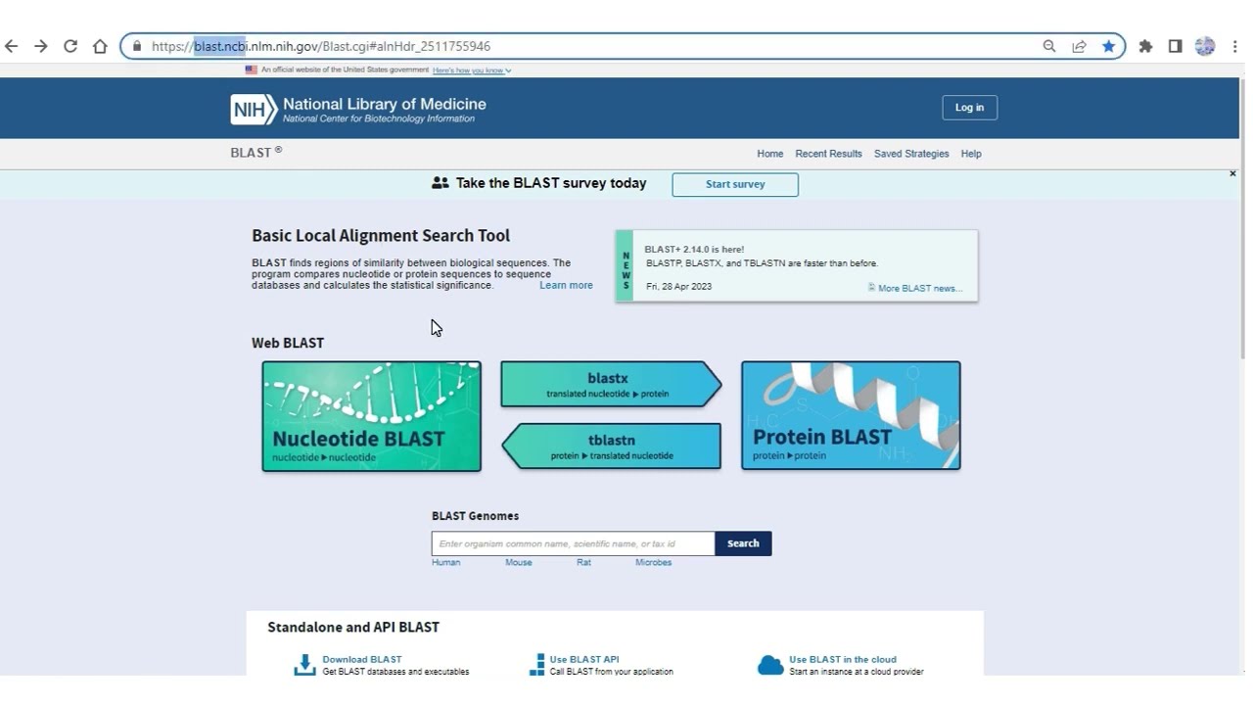1253x705 pixels.
Task: Select the Human genome link
Action: click(445, 562)
